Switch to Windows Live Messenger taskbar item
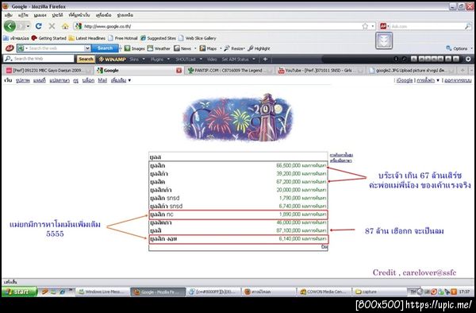Viewport: 476px width, 313px height. (x=102, y=292)
